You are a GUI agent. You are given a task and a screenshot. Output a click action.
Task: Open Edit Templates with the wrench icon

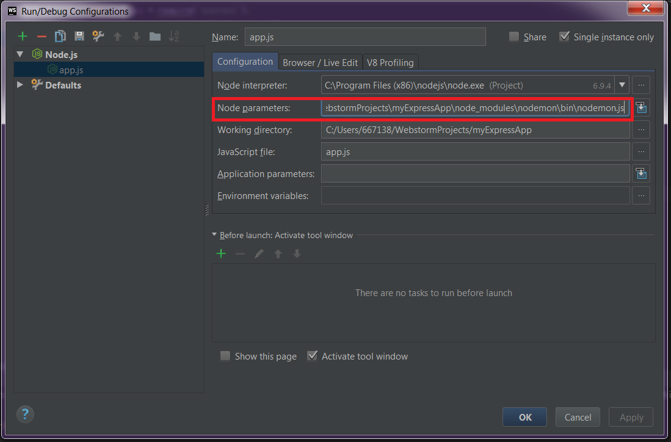click(x=98, y=36)
